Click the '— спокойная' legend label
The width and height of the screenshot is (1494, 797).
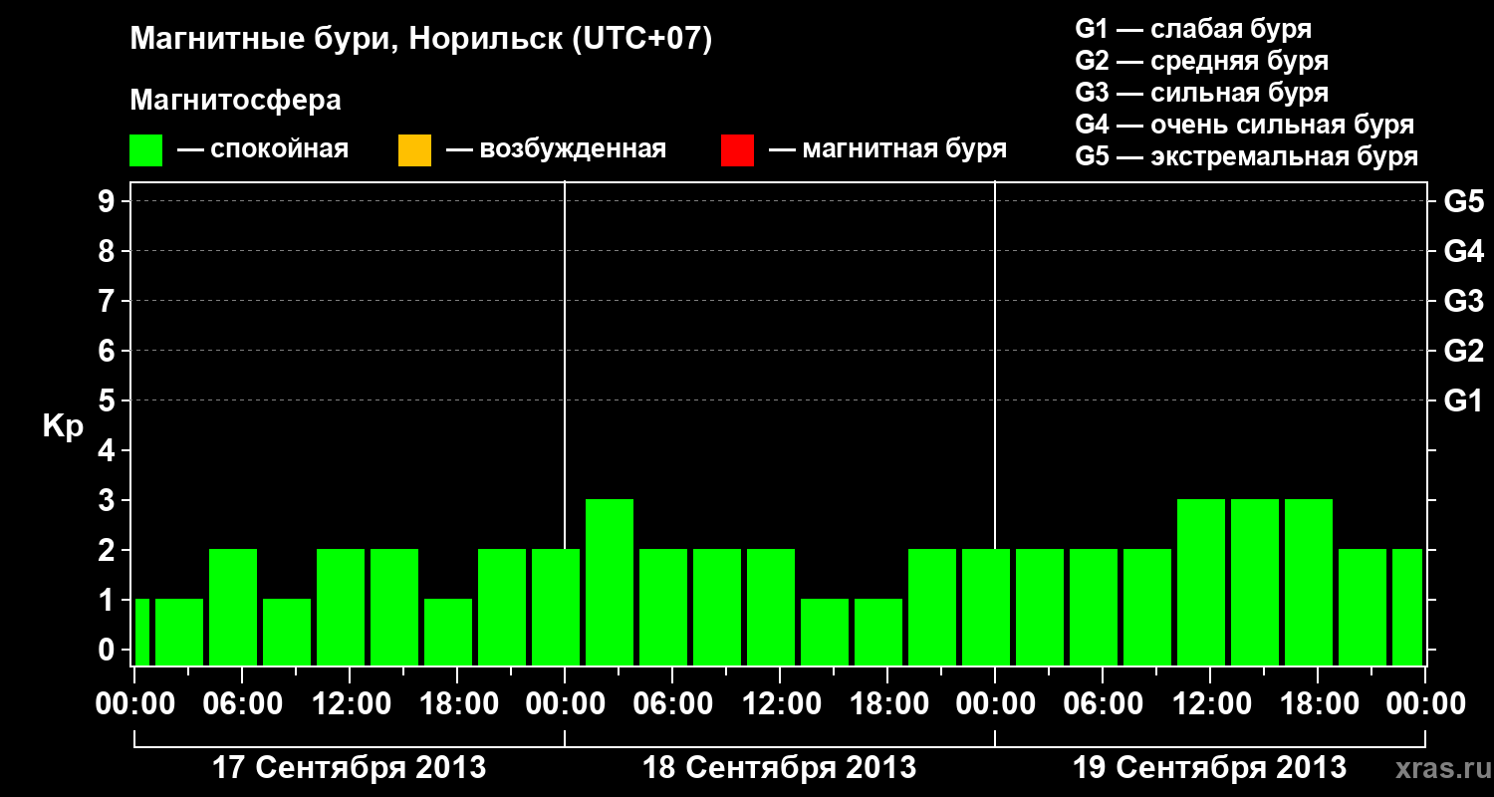[x=263, y=149]
